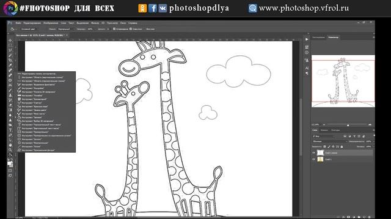Adjust the Navigator zoom slider handle

(348, 125)
